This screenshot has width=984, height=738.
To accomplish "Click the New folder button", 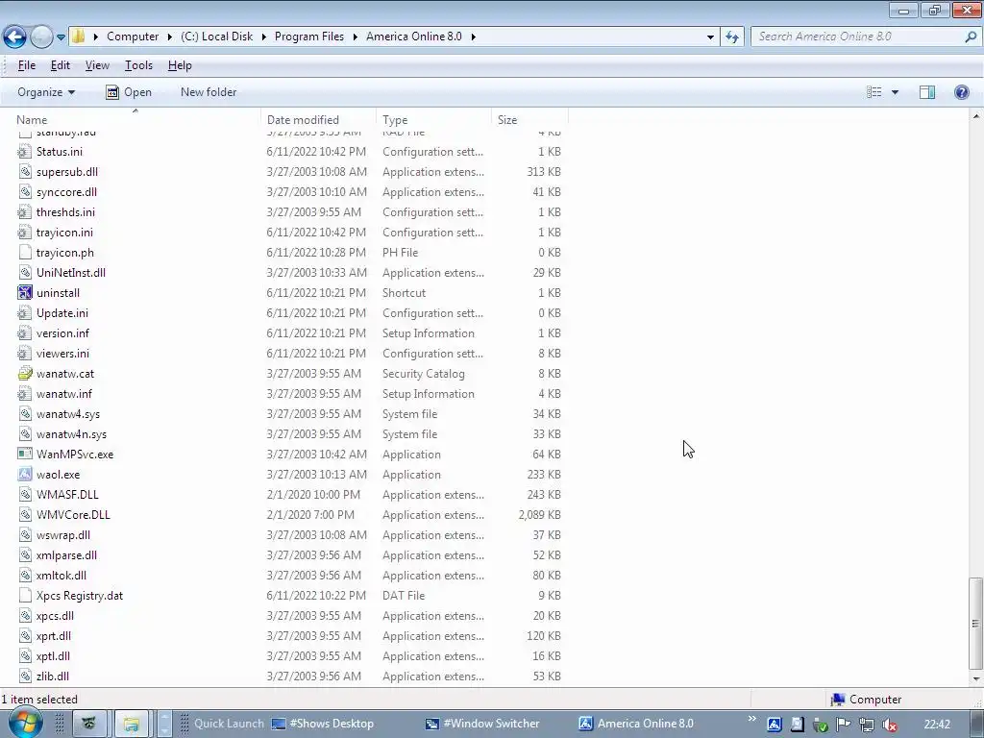I will tap(209, 92).
